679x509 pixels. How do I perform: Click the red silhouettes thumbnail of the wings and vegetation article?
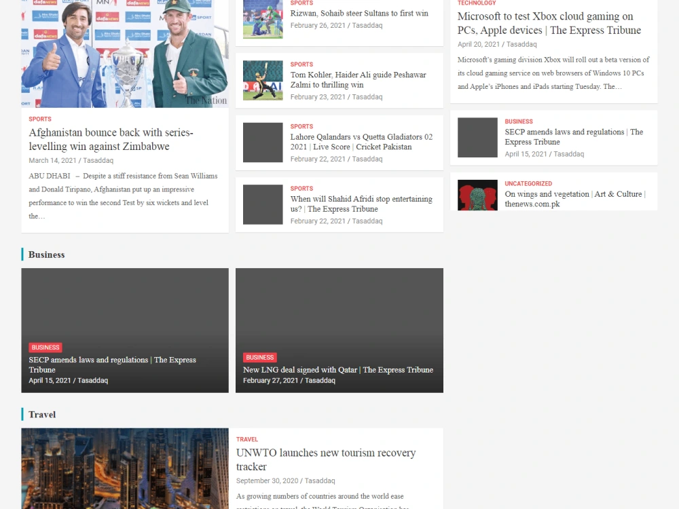tap(477, 195)
